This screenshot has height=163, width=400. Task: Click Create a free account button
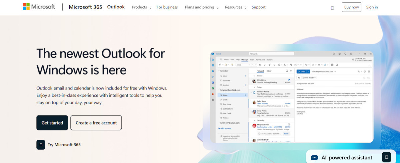pyautogui.click(x=96, y=123)
